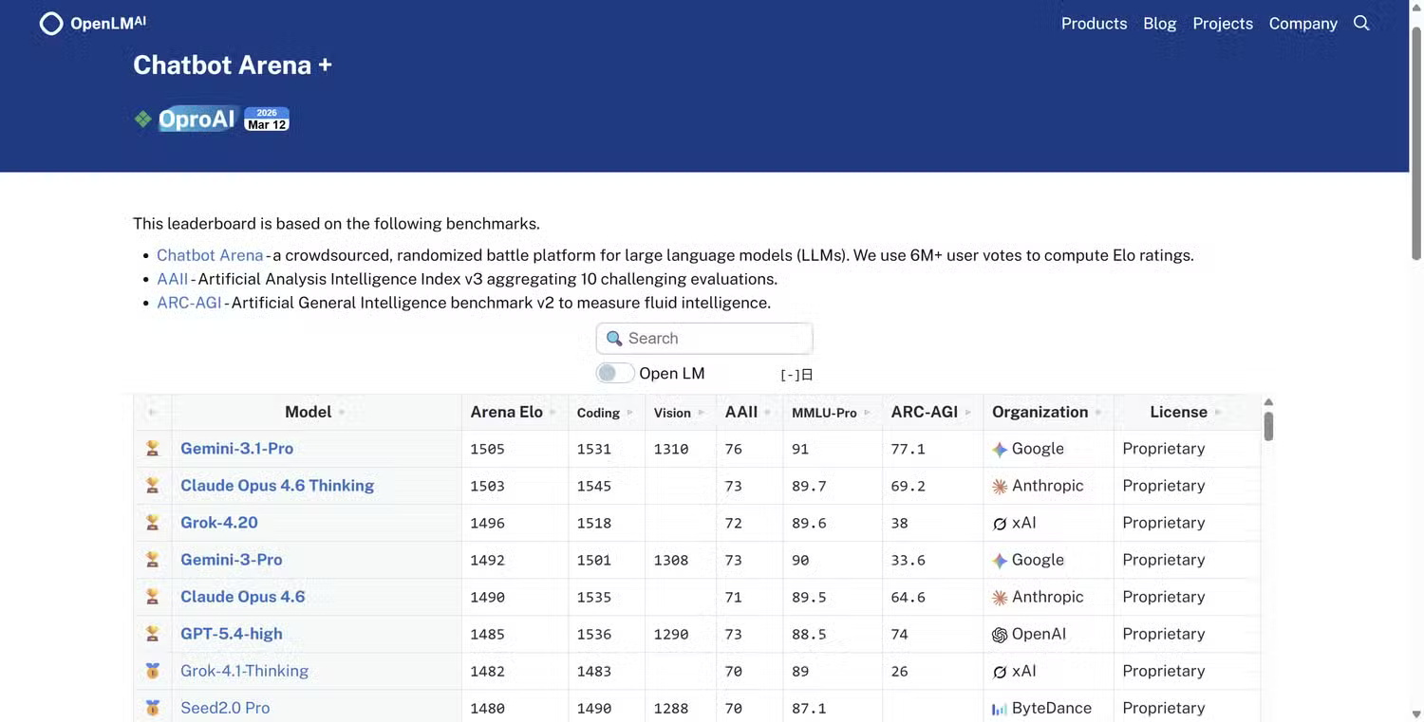Image resolution: width=1424 pixels, height=722 pixels.
Task: Click the Anthropic icon next to Claude Opus 4.6
Action: [x=999, y=597]
